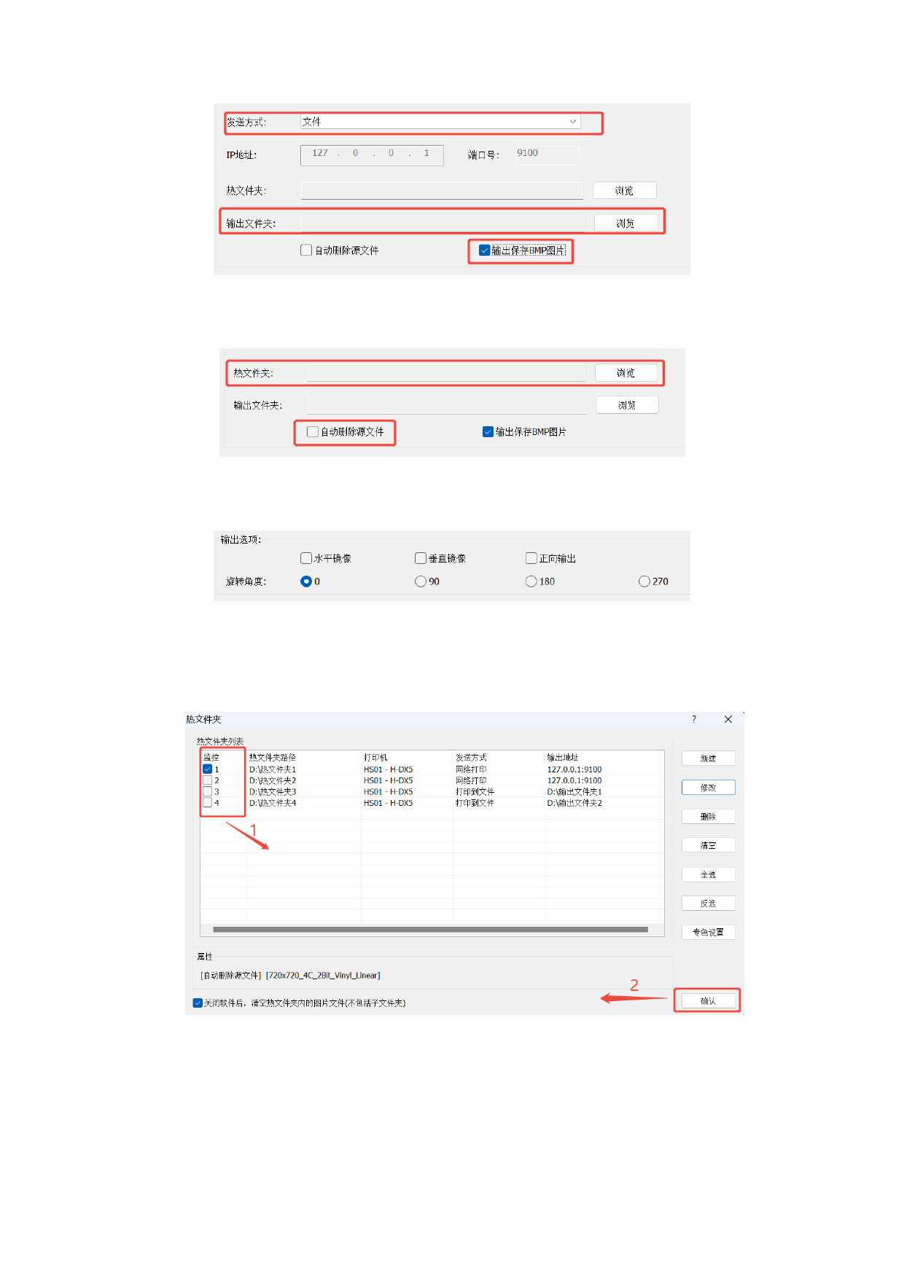Click the 全选 button
This screenshot has width=904, height=1278.
708,874
